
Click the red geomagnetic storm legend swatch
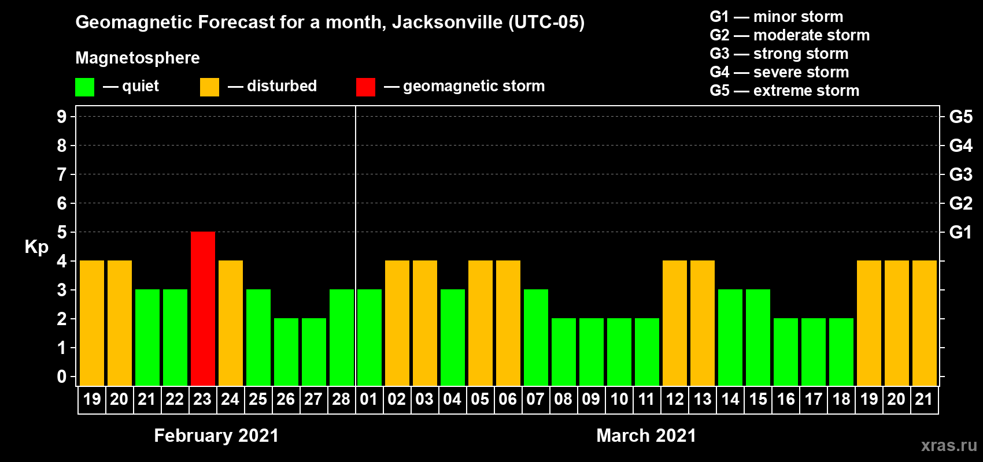pos(365,87)
